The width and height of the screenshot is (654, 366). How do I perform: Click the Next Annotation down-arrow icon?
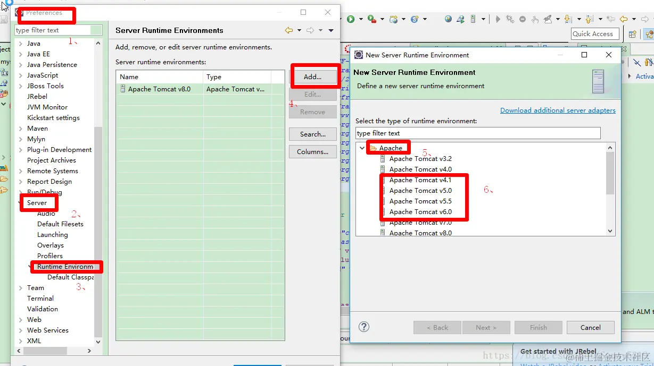(x=568, y=19)
